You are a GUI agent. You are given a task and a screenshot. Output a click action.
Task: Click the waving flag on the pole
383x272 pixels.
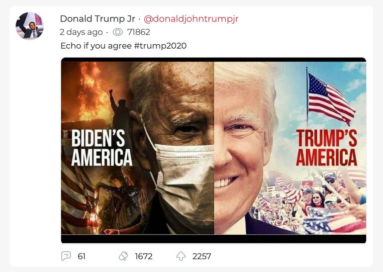(x=331, y=99)
